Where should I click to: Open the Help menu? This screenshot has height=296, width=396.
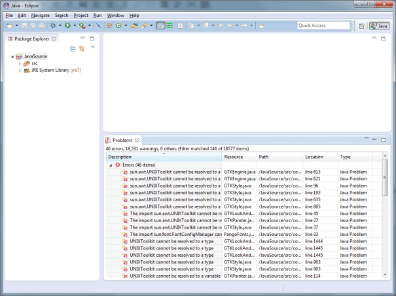134,16
